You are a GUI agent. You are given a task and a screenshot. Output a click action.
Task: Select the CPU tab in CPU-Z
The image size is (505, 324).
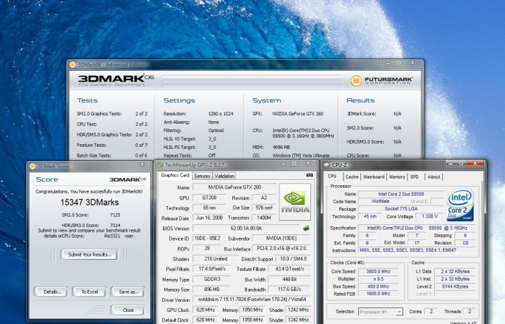coord(332,176)
